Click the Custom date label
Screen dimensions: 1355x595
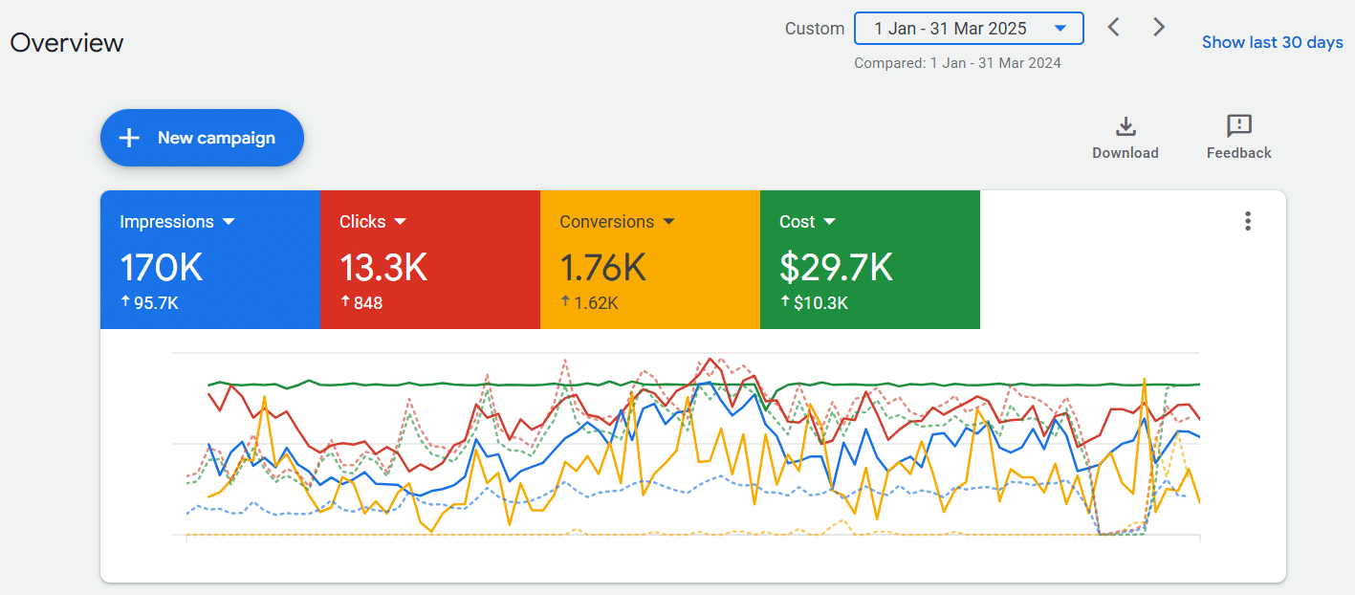[x=815, y=29]
